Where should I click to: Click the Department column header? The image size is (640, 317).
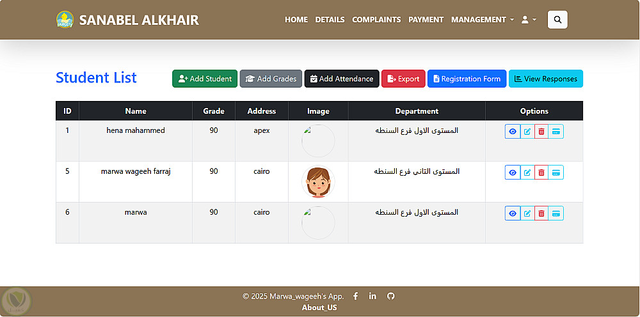tap(417, 111)
